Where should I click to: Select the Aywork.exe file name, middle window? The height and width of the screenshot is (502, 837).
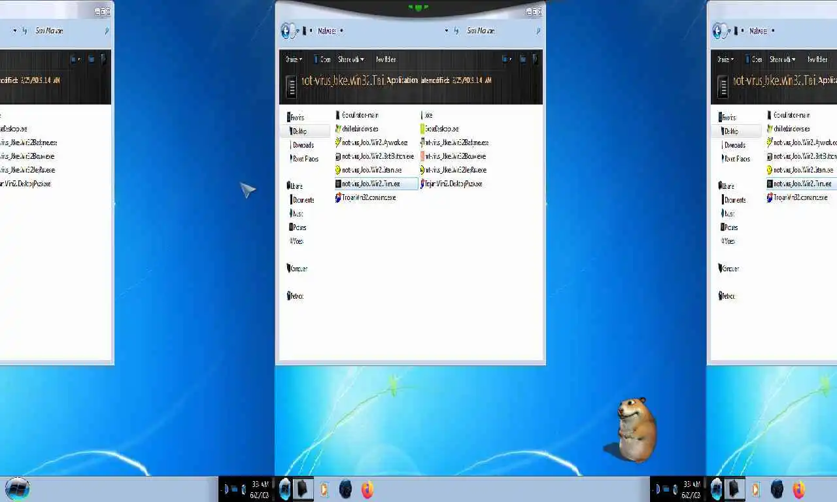[375, 142]
